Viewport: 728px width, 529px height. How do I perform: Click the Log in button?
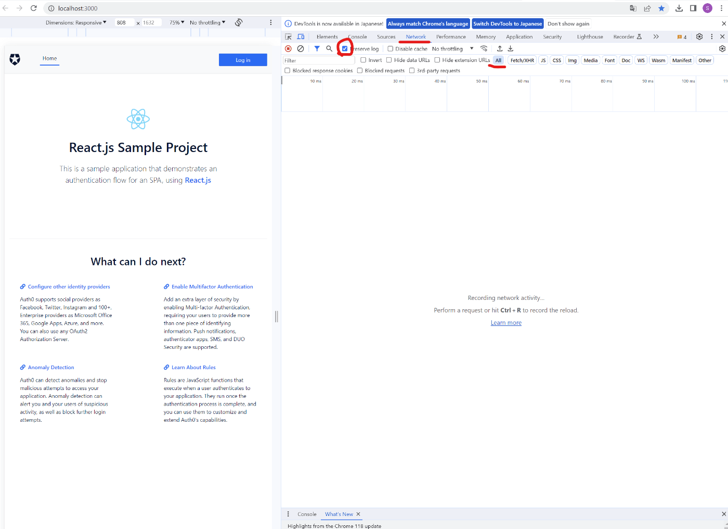(x=243, y=60)
